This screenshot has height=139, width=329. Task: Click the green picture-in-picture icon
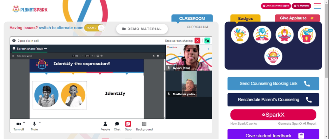(x=207, y=41)
